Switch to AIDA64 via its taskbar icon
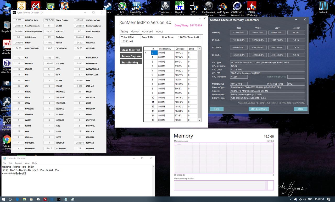 [45, 199]
